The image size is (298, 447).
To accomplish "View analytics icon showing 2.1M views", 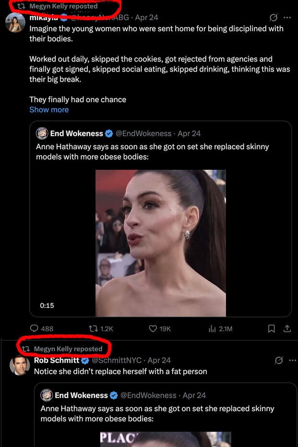I will click(x=212, y=329).
